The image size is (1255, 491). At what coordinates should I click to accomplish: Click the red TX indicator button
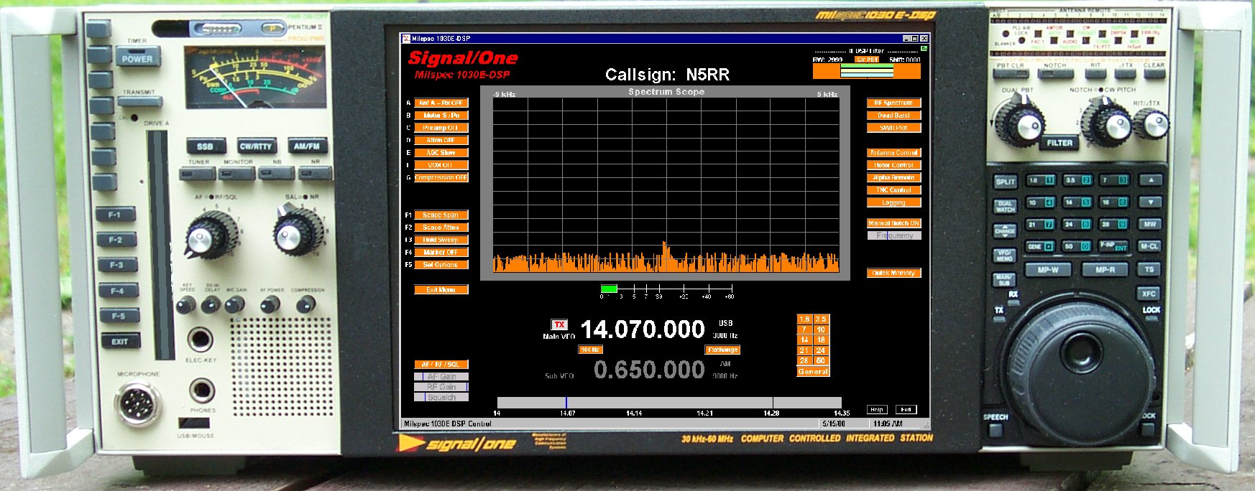point(559,324)
